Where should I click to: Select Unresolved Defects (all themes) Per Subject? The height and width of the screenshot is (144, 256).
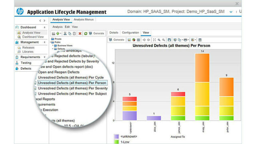point(72,94)
